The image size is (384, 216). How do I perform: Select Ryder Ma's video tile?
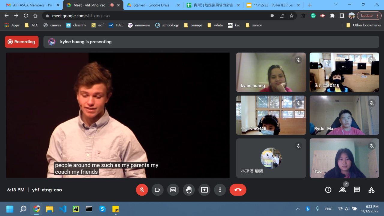344,115
